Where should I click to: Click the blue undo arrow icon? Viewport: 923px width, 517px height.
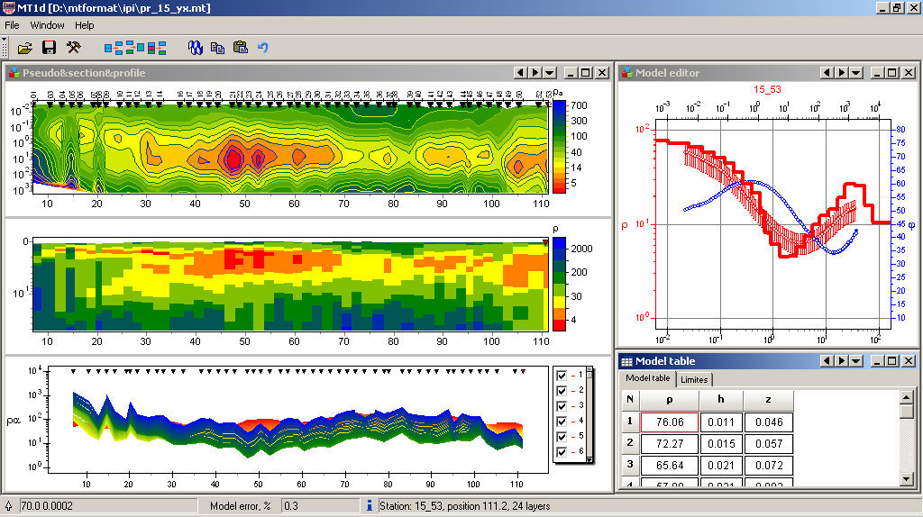click(263, 47)
